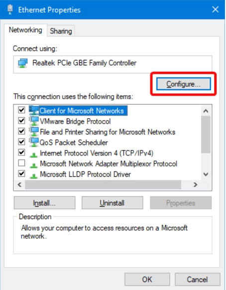226x290 pixels.
Task: Switch to the Sharing tab
Action: point(61,31)
